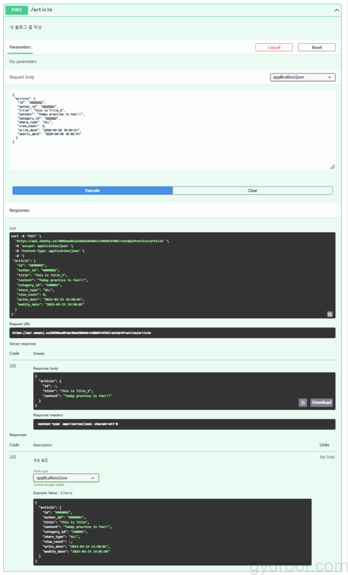Download the response body
This screenshot has width=348, height=575.
tap(322, 403)
